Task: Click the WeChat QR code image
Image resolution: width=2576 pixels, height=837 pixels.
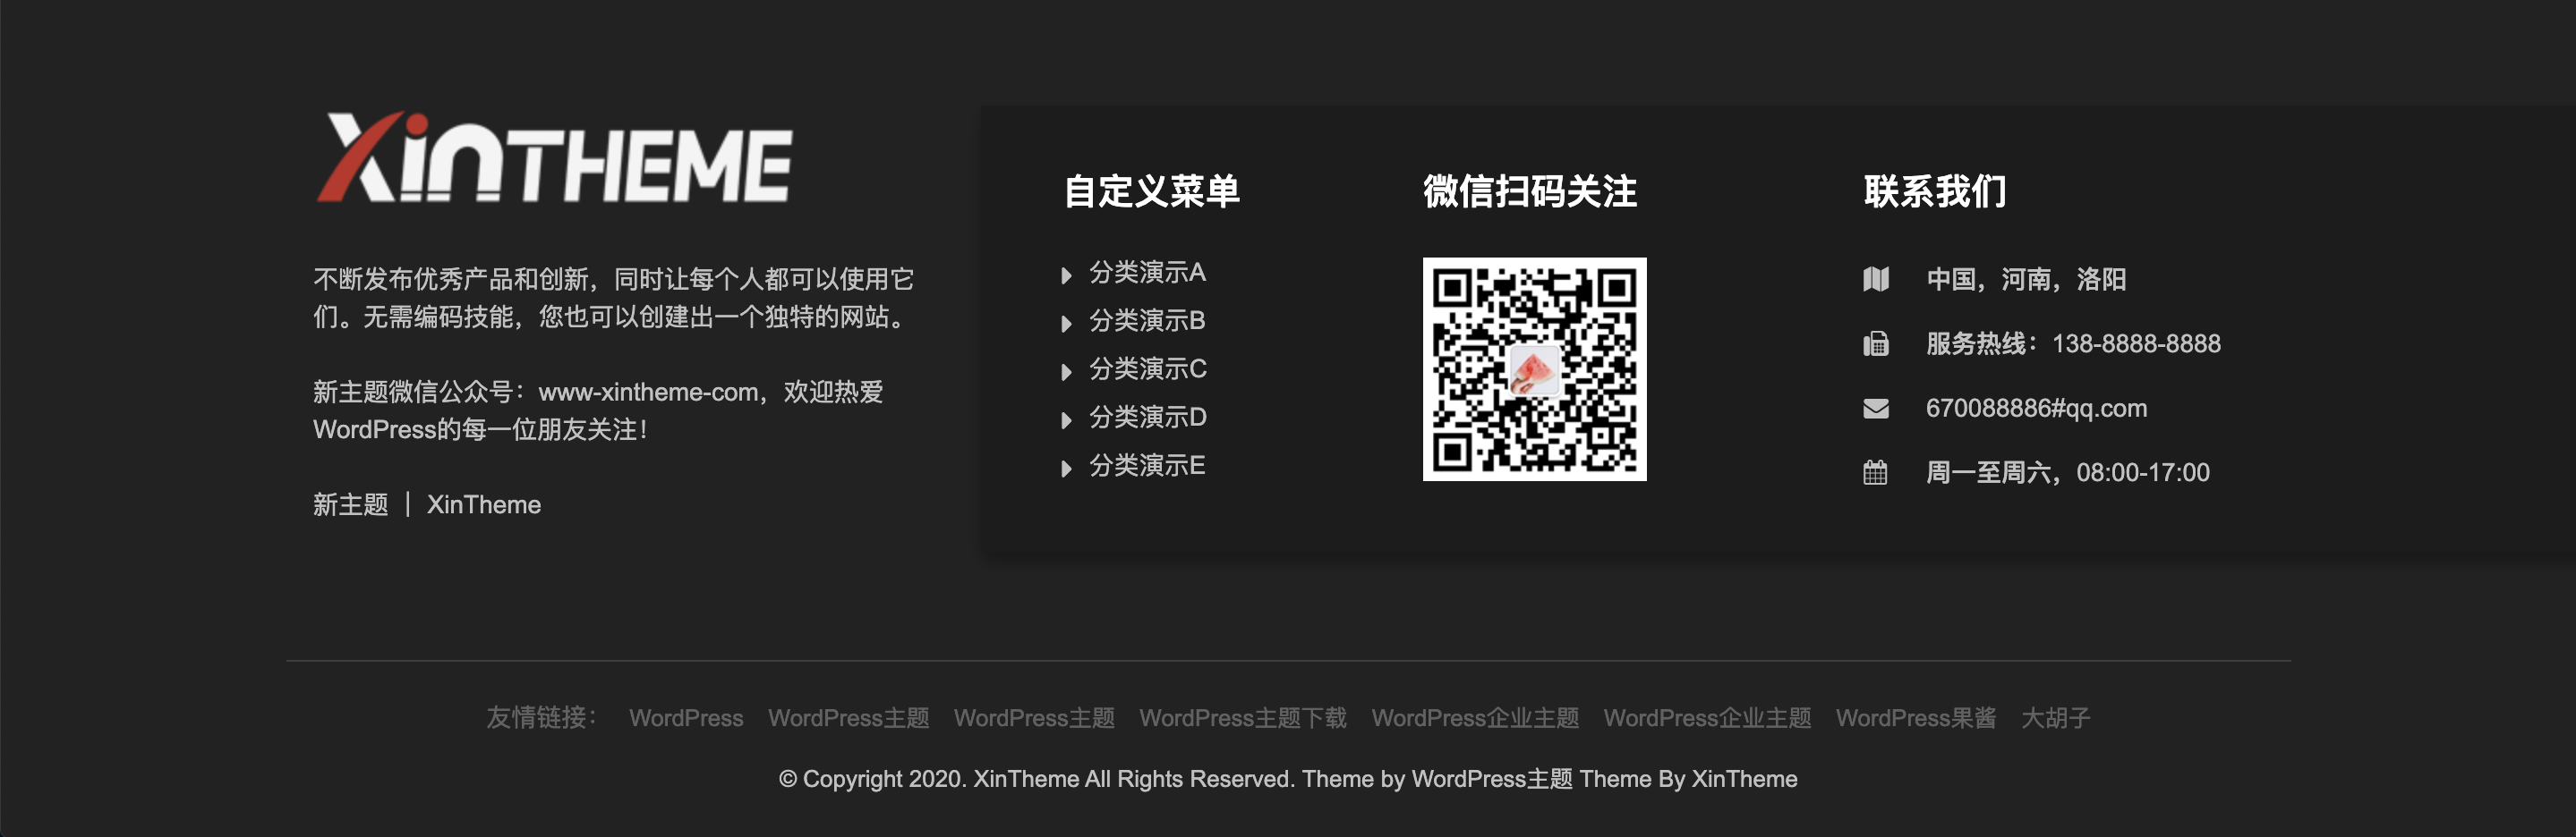Action: coord(1534,369)
